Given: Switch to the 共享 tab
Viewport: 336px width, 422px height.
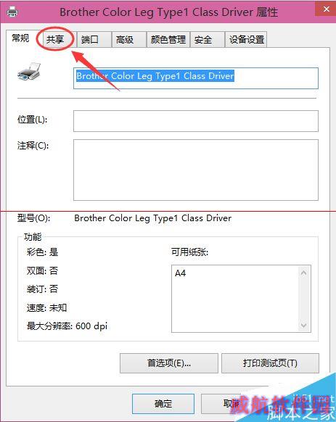Looking at the screenshot, I should 55,40.
